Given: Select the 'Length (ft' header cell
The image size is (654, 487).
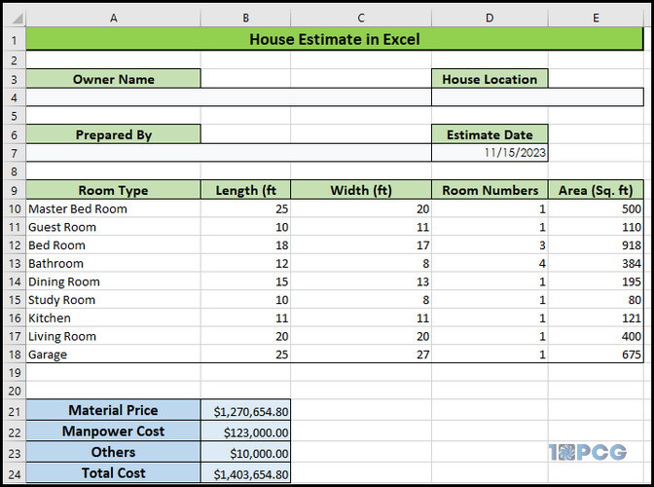Looking at the screenshot, I should pos(245,190).
